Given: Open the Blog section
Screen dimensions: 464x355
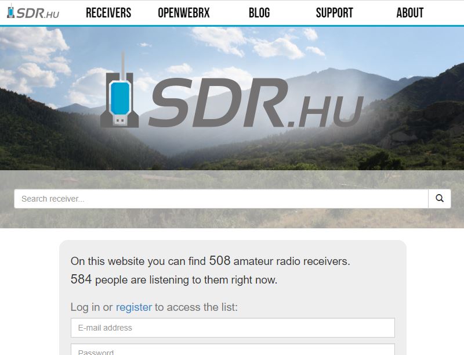Looking at the screenshot, I should (259, 13).
